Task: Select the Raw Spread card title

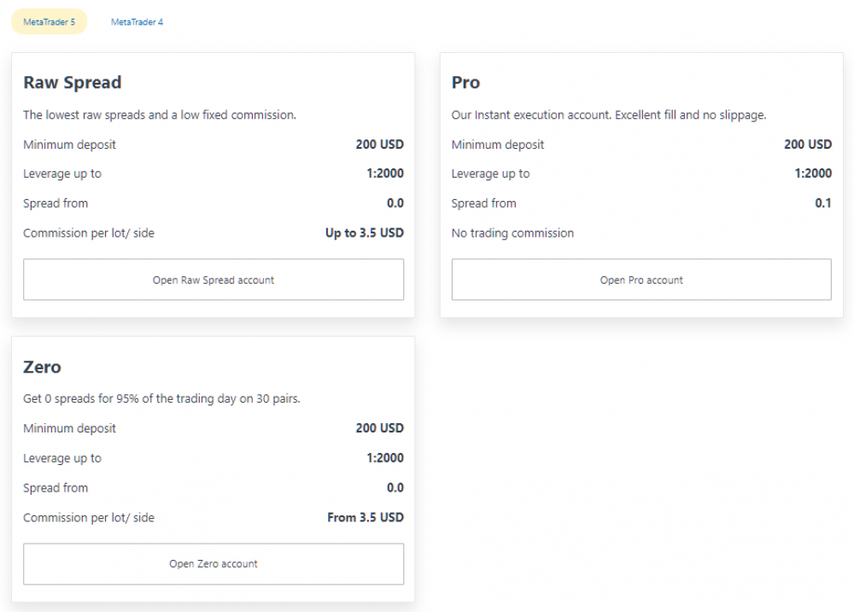Action: tap(73, 83)
